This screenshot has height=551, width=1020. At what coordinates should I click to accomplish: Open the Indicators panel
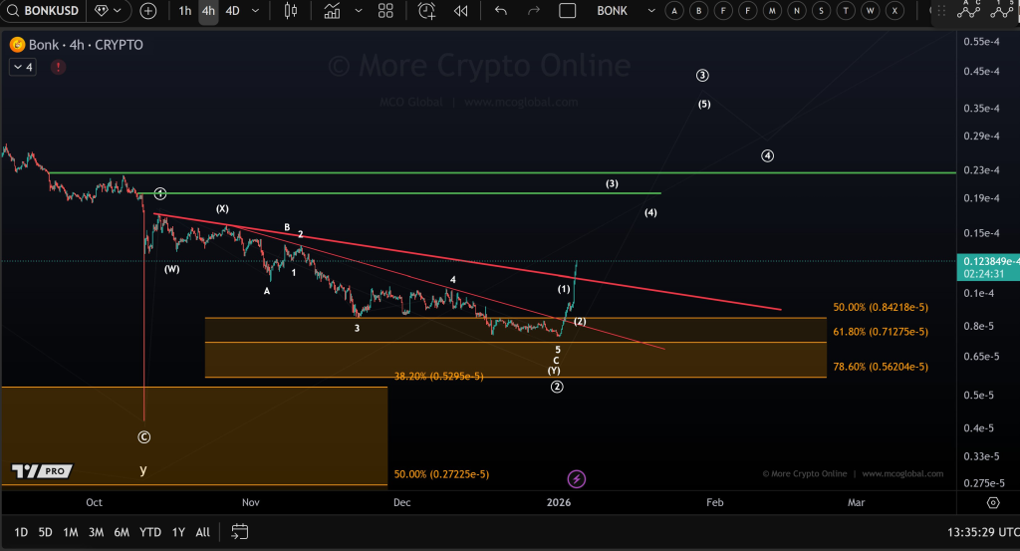point(333,10)
